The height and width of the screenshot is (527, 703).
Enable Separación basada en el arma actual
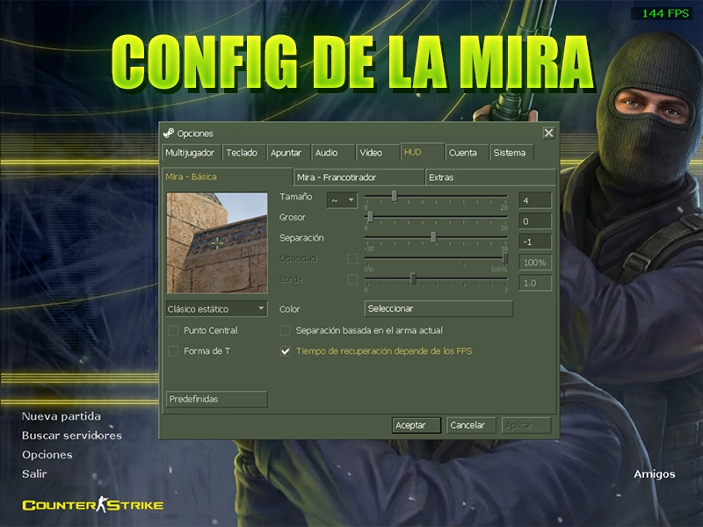[285, 331]
